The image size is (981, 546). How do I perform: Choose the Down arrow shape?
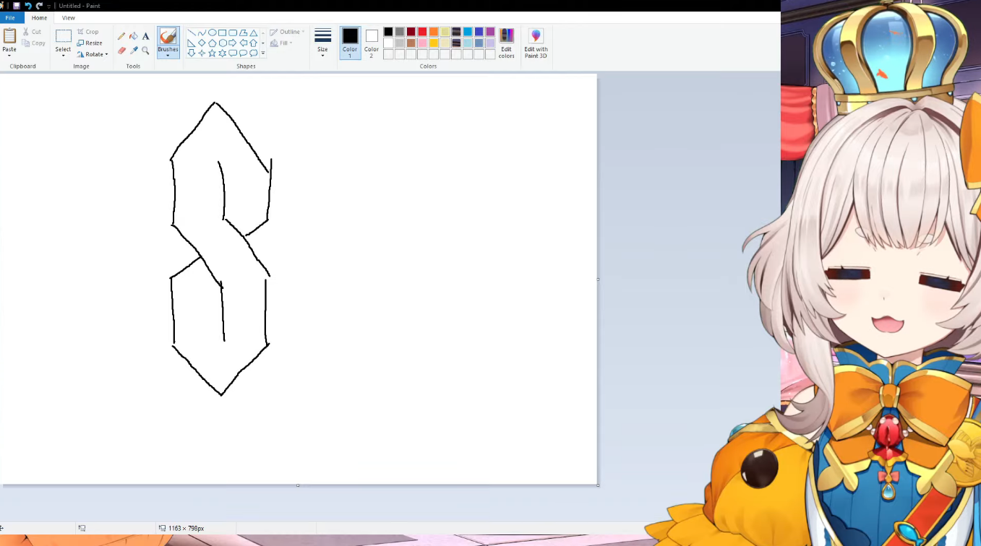[192, 53]
